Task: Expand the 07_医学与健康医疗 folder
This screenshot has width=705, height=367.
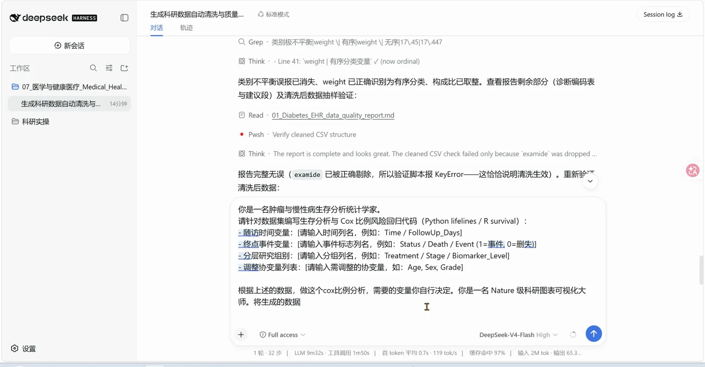Action: point(69,87)
